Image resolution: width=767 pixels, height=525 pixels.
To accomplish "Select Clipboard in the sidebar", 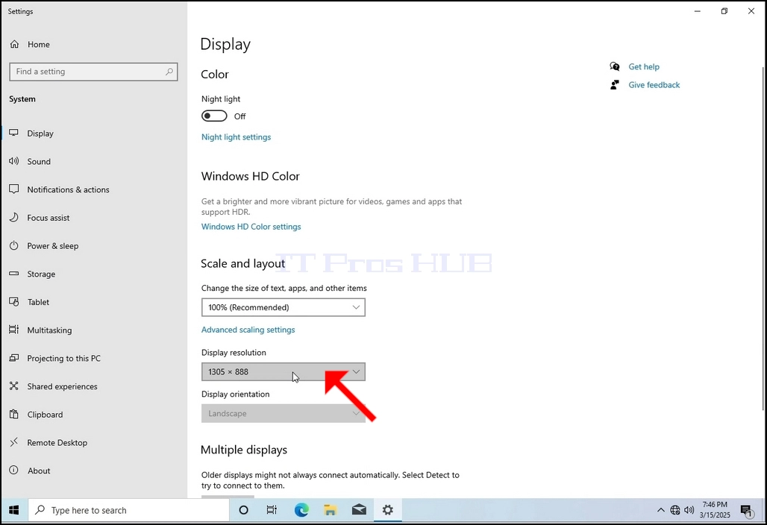I will 93,414.
